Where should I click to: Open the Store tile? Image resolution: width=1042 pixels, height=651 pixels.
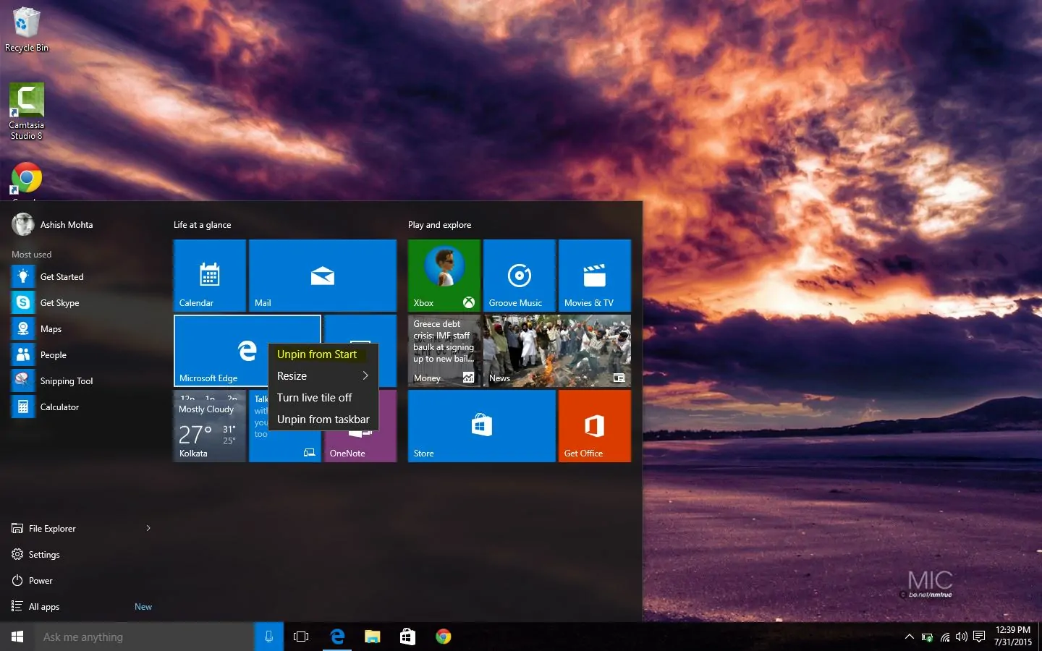482,426
